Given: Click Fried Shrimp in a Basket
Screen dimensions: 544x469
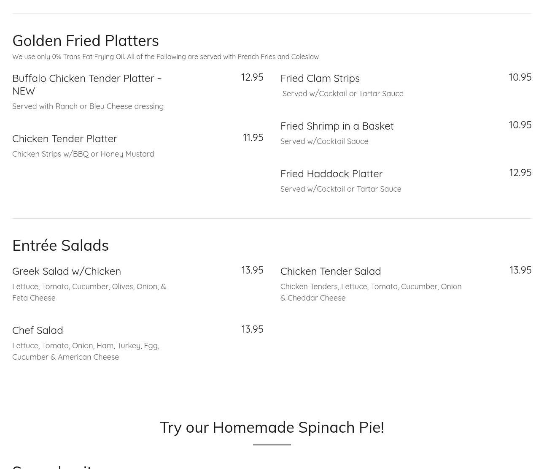Looking at the screenshot, I should 337,126.
